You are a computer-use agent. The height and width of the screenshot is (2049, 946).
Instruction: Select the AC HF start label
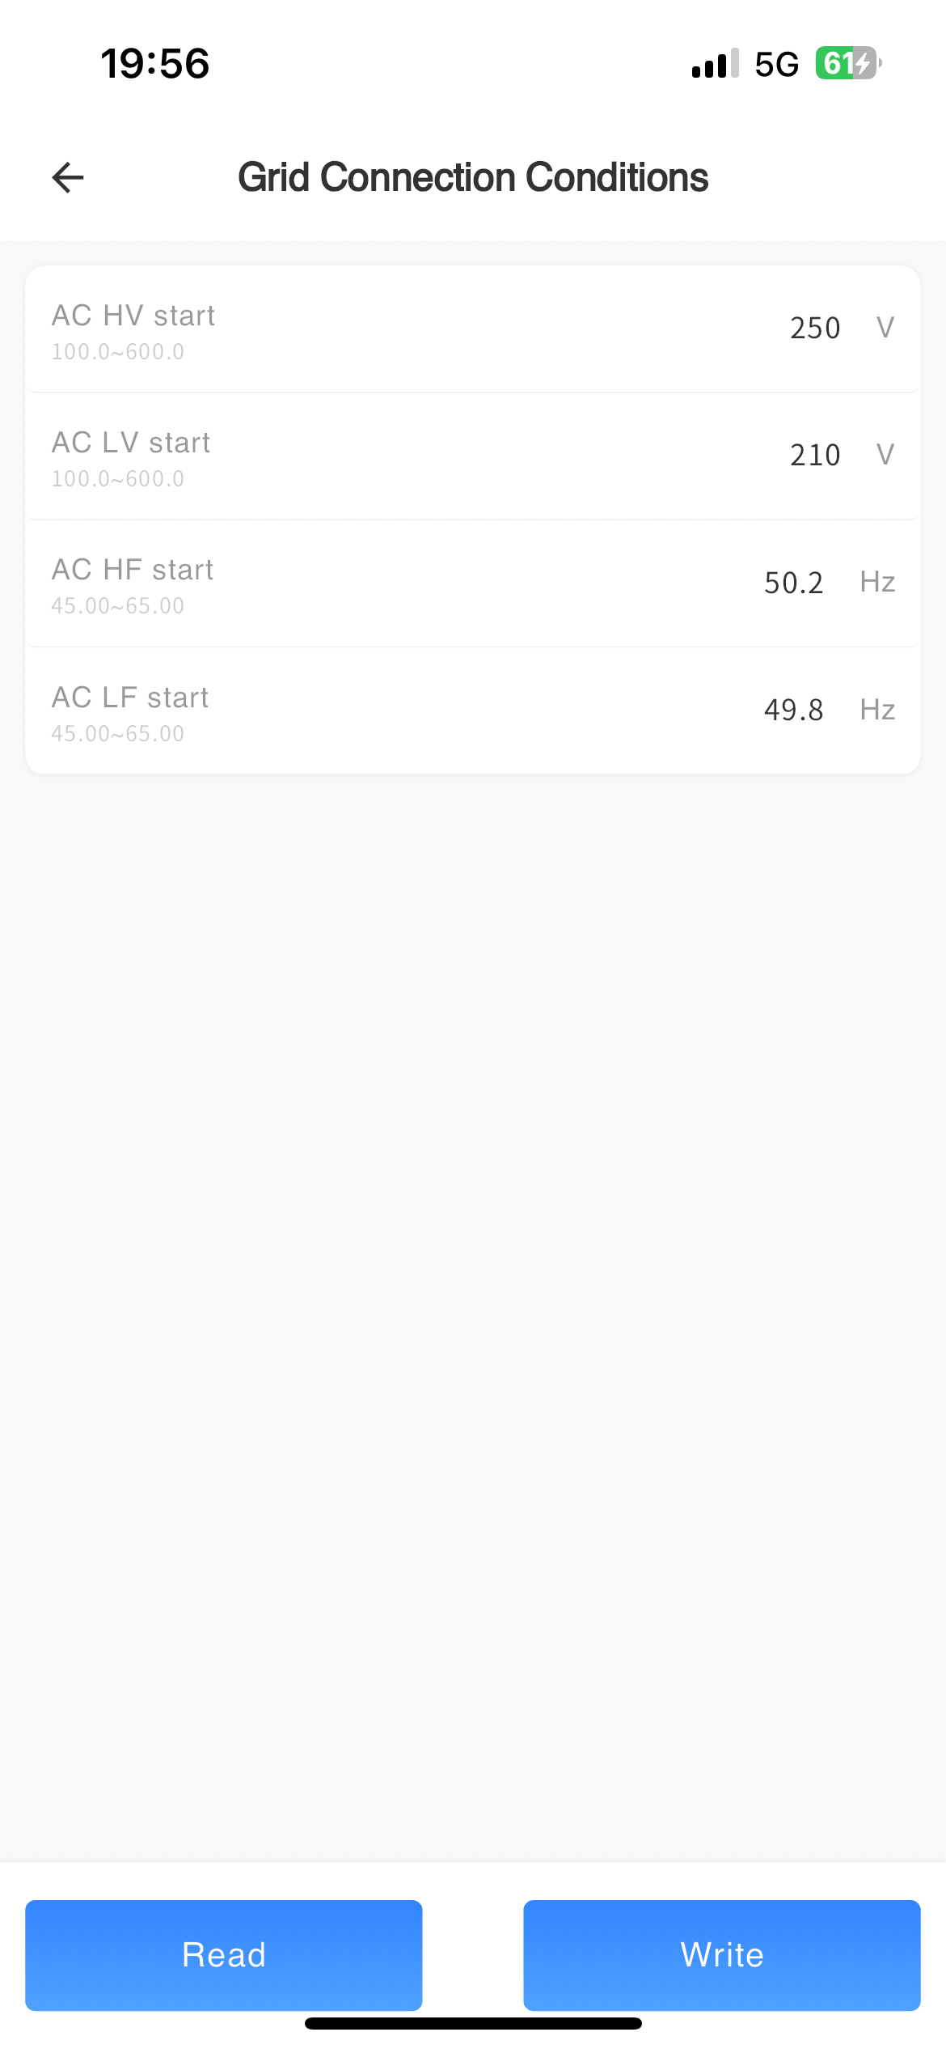[x=133, y=570]
